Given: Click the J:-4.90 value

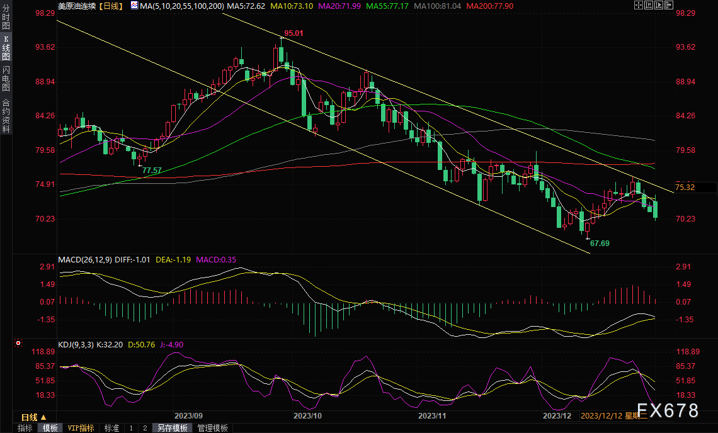Looking at the screenshot, I should pos(172,345).
